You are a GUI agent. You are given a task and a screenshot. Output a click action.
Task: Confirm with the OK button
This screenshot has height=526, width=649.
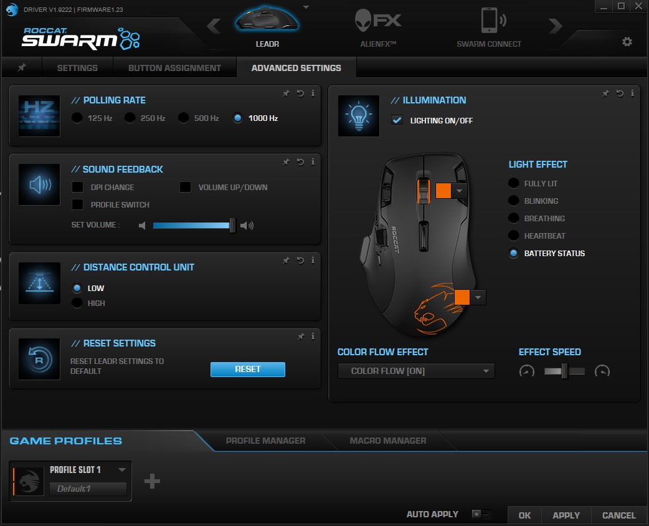(525, 515)
